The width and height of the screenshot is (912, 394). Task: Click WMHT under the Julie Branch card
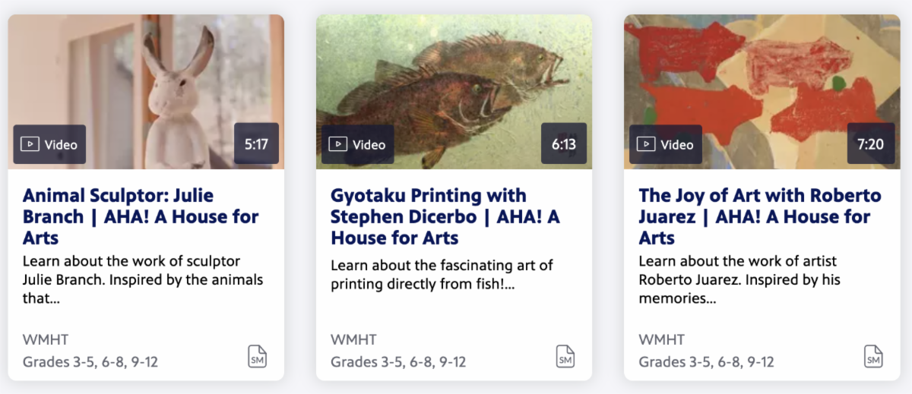(x=45, y=339)
